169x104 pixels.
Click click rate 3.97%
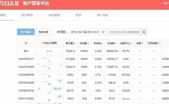[98, 83]
